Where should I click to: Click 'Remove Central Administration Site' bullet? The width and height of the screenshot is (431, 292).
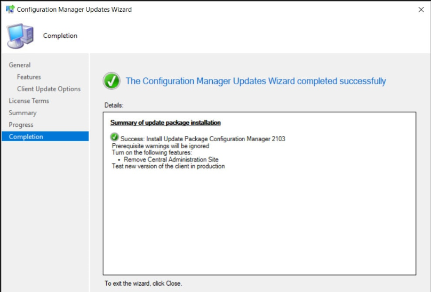tap(171, 159)
